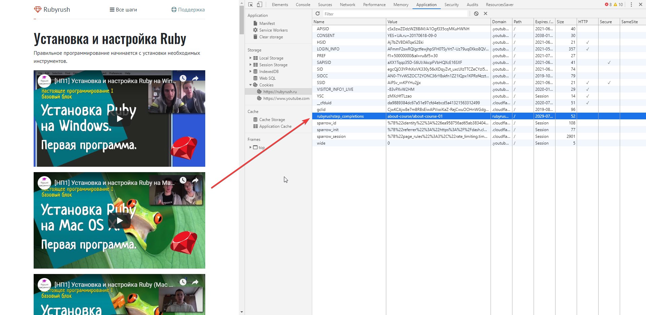The image size is (646, 315).
Task: Select the gclid cookie row
Action: pos(479,109)
